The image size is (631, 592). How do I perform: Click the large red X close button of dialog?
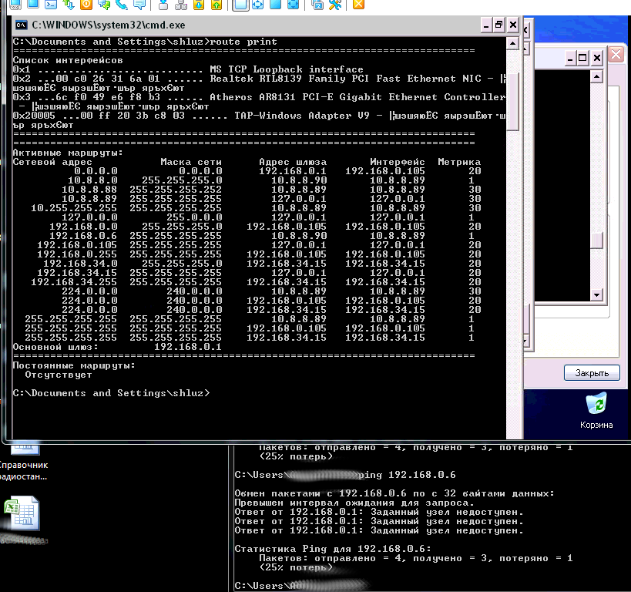[616, 54]
